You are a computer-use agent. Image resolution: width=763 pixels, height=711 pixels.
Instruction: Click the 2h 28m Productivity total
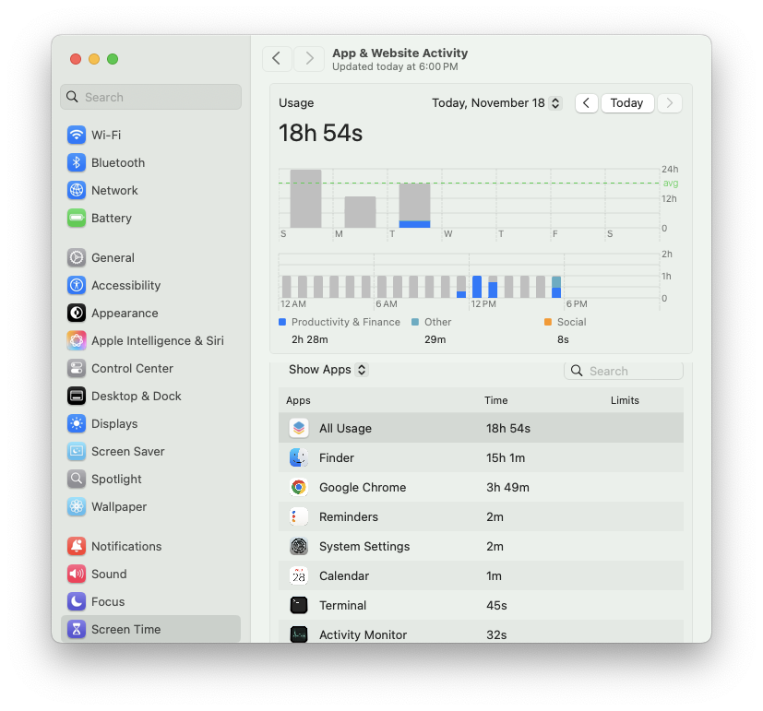point(309,339)
